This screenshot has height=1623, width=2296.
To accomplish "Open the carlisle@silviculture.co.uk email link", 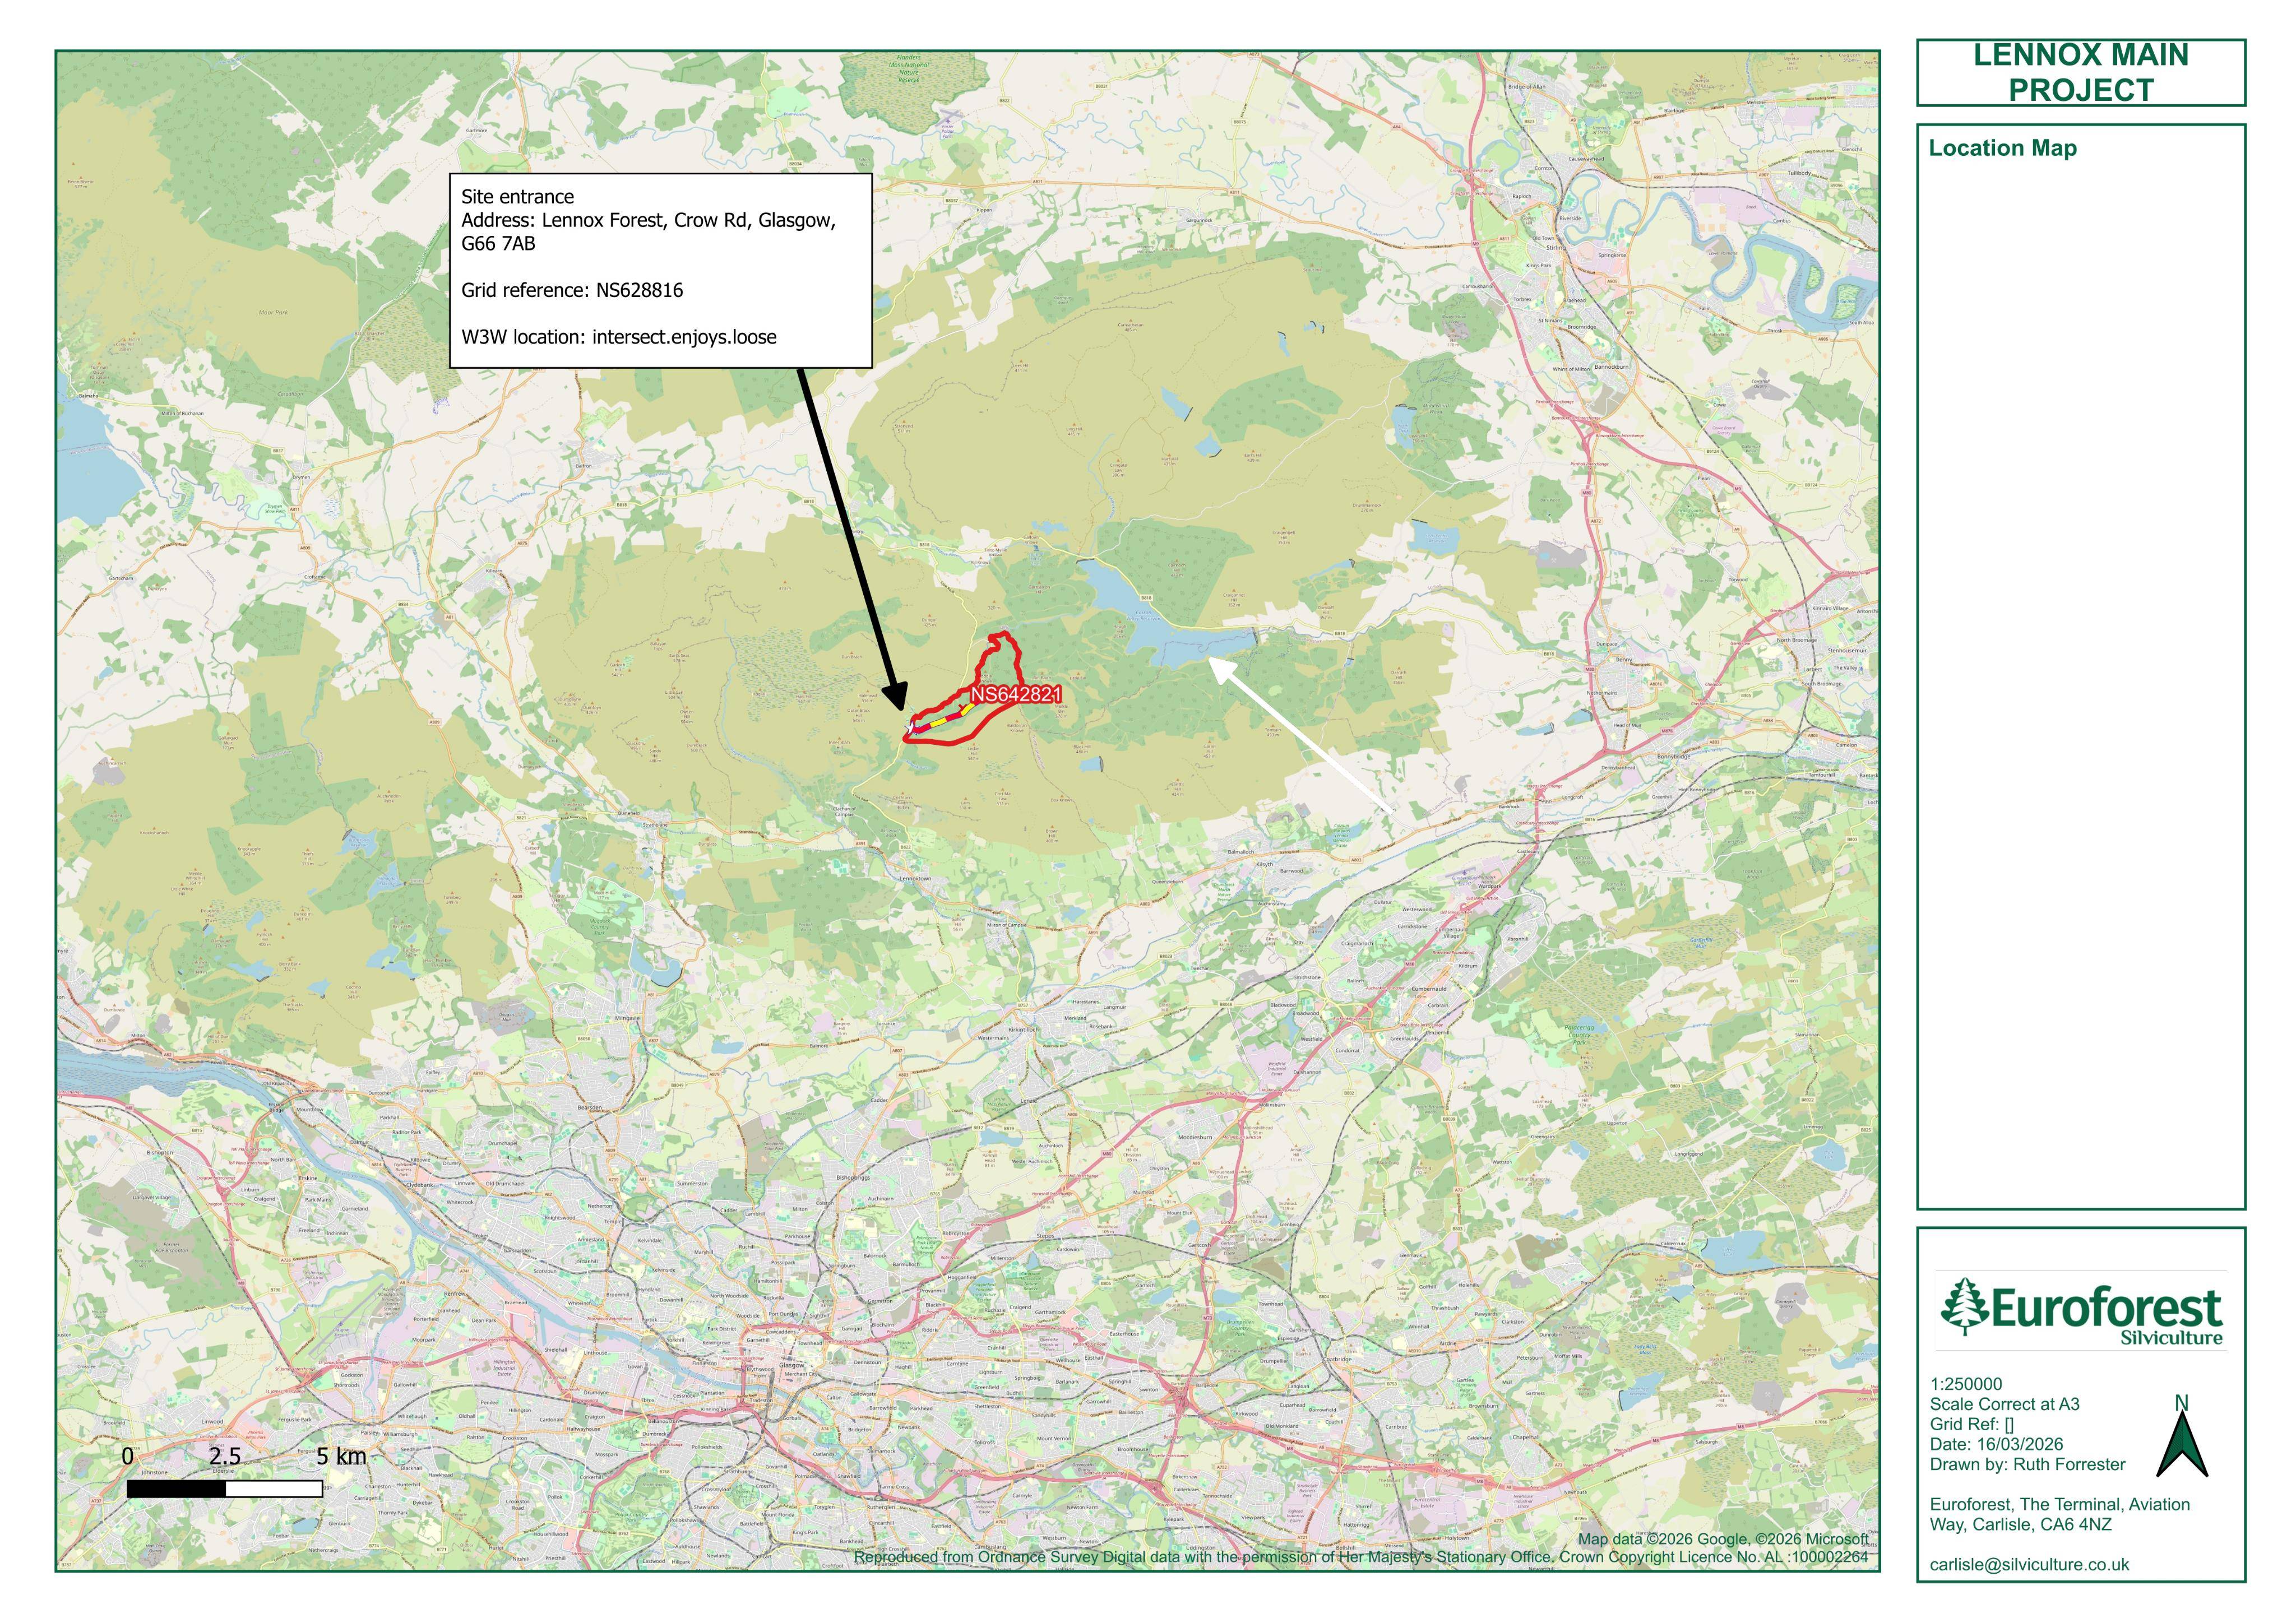I will [2029, 1565].
